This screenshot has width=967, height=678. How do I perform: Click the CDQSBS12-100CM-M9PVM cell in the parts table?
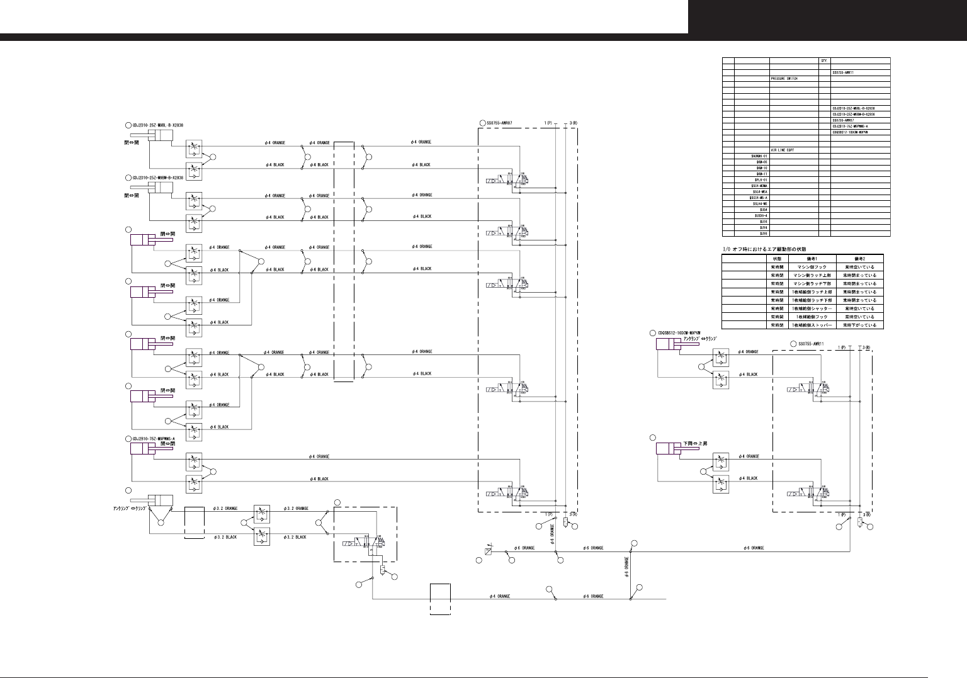click(861, 132)
